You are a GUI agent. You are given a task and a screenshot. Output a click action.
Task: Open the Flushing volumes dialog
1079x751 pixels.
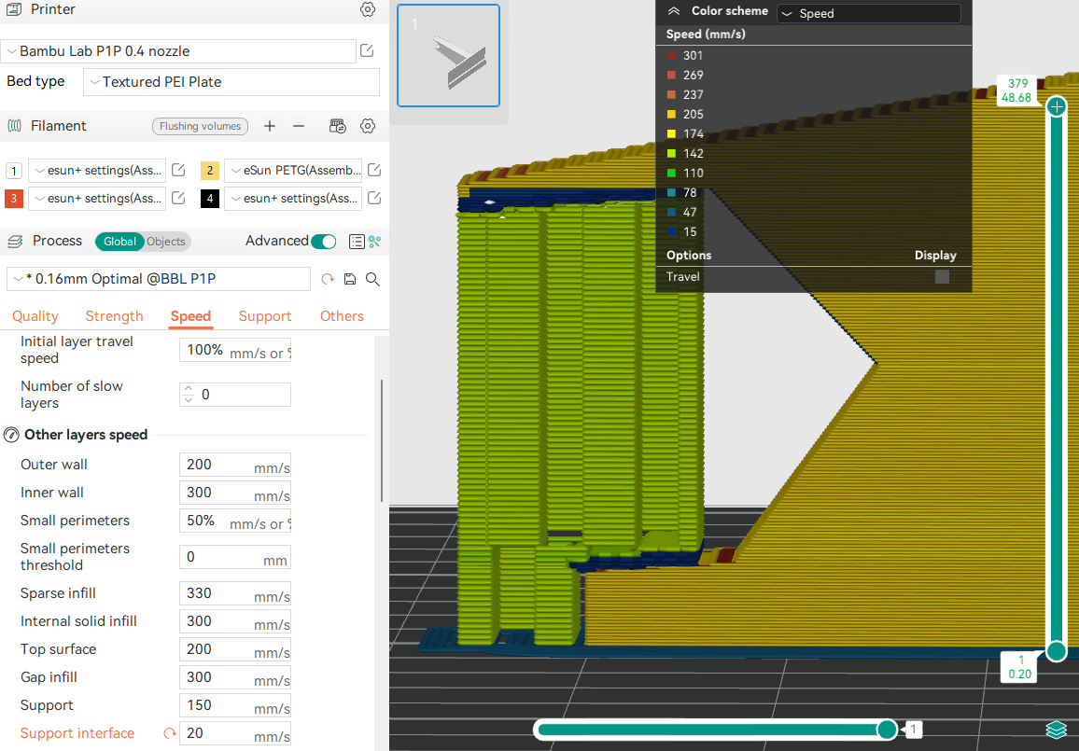tap(200, 125)
